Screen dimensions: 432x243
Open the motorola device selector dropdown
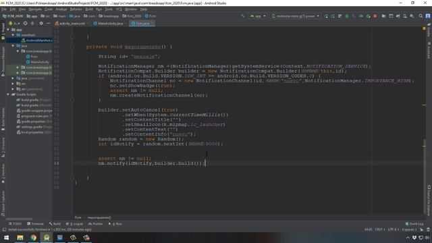pos(296,16)
